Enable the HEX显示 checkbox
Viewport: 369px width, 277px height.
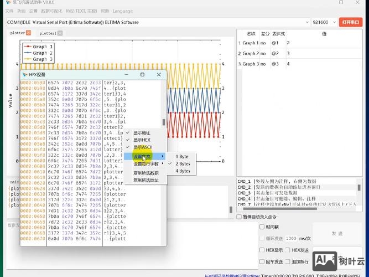[262, 250]
